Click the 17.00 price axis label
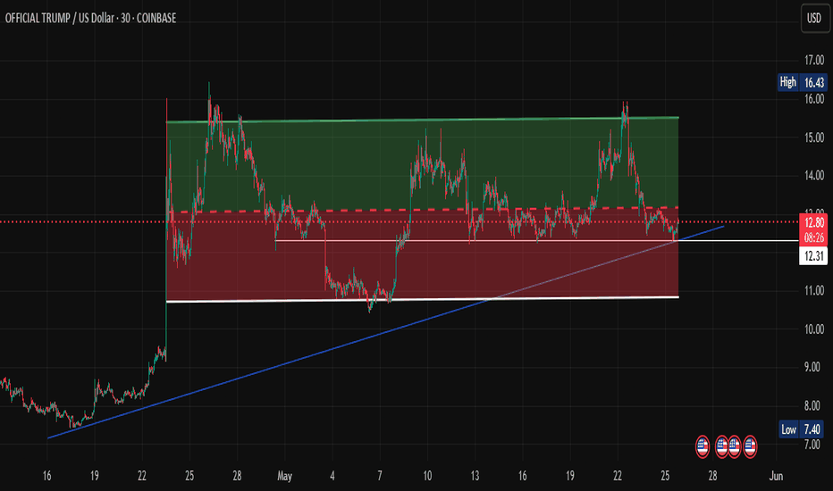This screenshot has width=833, height=491. (x=814, y=60)
